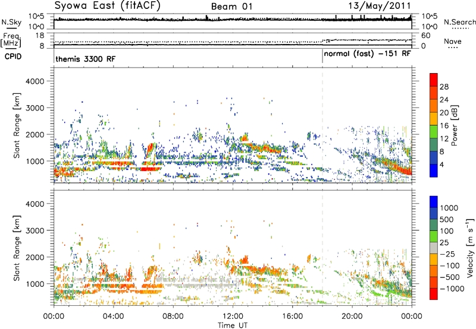The width and height of the screenshot is (476, 329).
Task: Click the '20:00' time tick label
Action: click(352, 317)
